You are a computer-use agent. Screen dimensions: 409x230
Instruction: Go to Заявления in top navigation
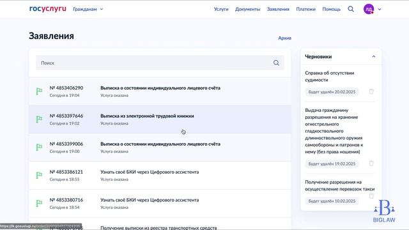coord(278,9)
